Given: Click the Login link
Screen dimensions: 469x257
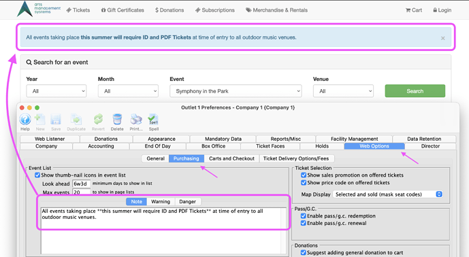Looking at the screenshot, I should point(442,10).
